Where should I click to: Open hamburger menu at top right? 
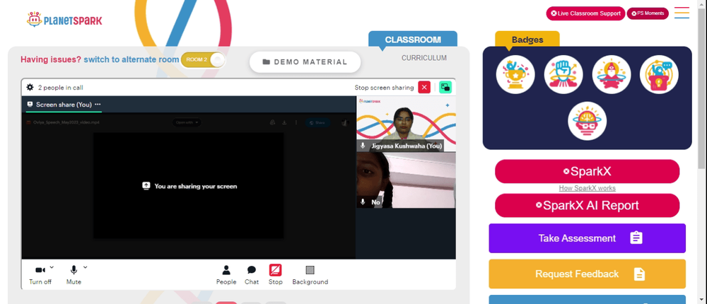682,13
